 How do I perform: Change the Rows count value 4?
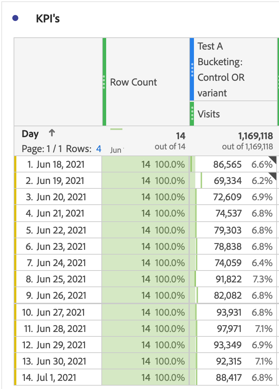99,149
